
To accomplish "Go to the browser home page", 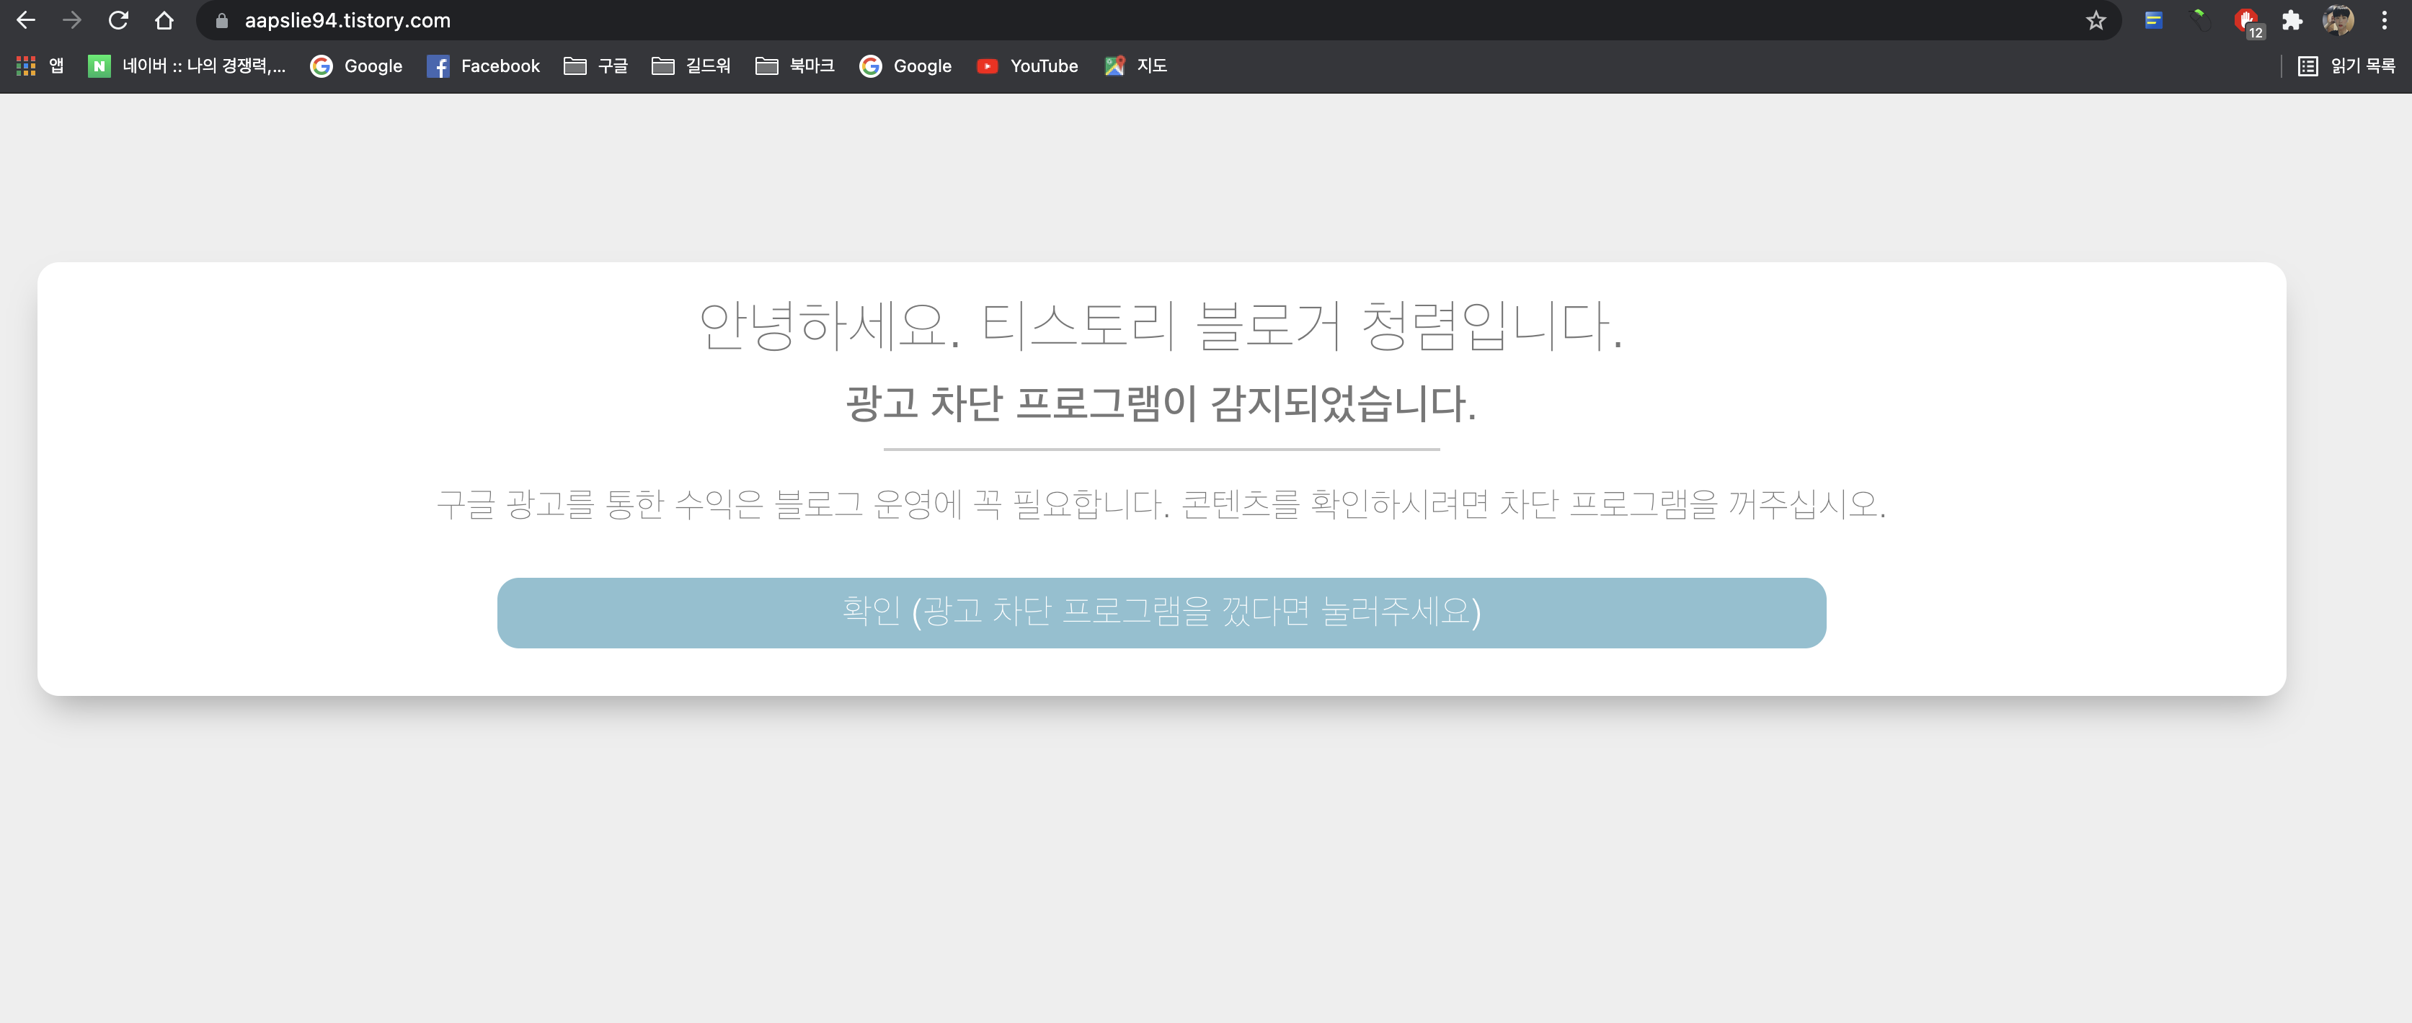I will [x=164, y=19].
